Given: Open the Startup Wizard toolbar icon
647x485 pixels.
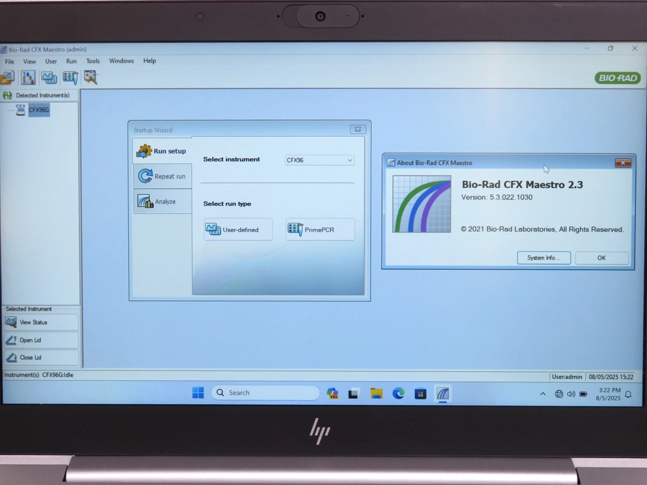Looking at the screenshot, I should 91,77.
